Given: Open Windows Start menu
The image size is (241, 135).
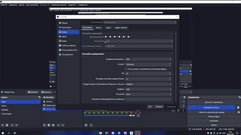Looking at the screenshot, I should pyautogui.click(x=3, y=133).
